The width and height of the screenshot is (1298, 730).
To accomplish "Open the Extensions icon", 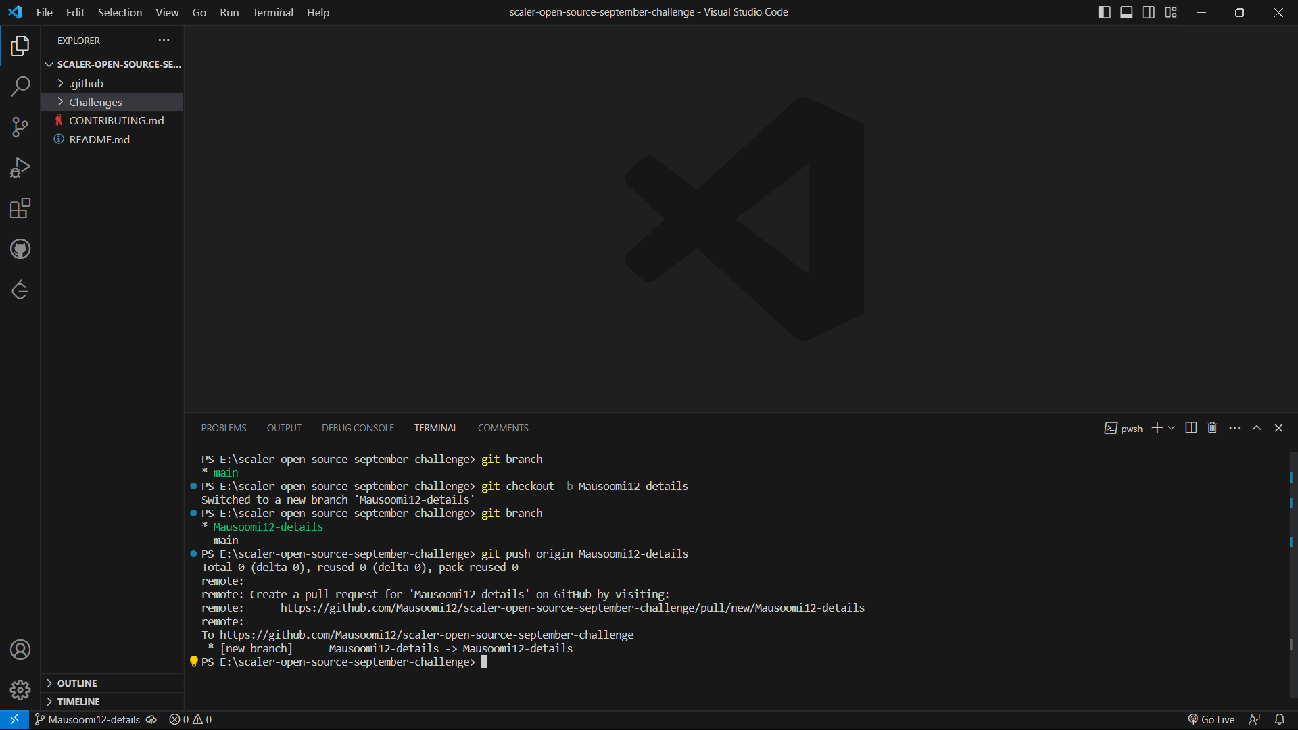I will pos(20,208).
